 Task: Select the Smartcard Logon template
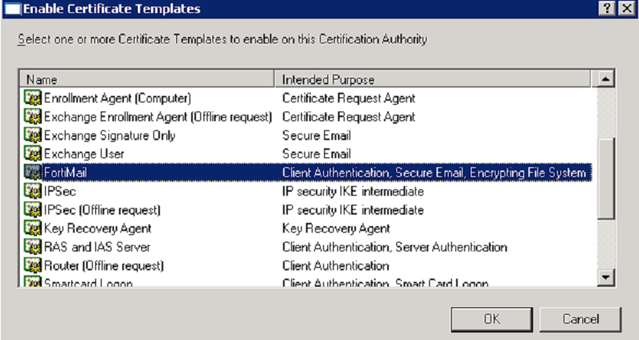(89, 283)
